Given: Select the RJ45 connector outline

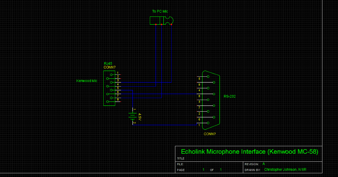Looking at the screenshot, I should [110, 88].
